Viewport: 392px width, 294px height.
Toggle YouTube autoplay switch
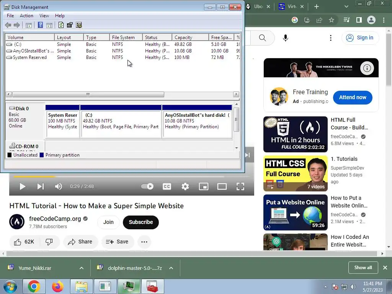pyautogui.click(x=147, y=186)
